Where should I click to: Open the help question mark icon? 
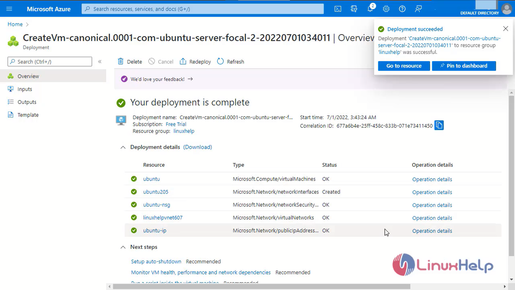pyautogui.click(x=402, y=9)
